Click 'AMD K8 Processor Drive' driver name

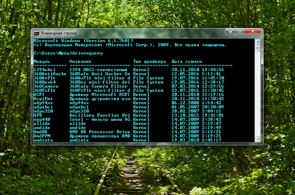click(100, 132)
